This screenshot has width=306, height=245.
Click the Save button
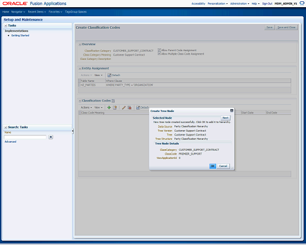[x=270, y=27]
